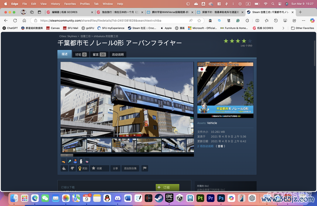
Task: Open the Edge profile avatar
Action: tap(24, 12)
